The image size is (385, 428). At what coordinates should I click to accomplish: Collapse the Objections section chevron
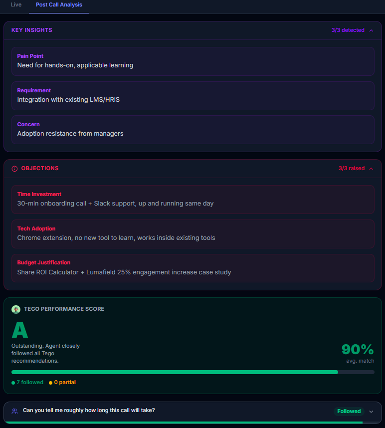pos(371,169)
